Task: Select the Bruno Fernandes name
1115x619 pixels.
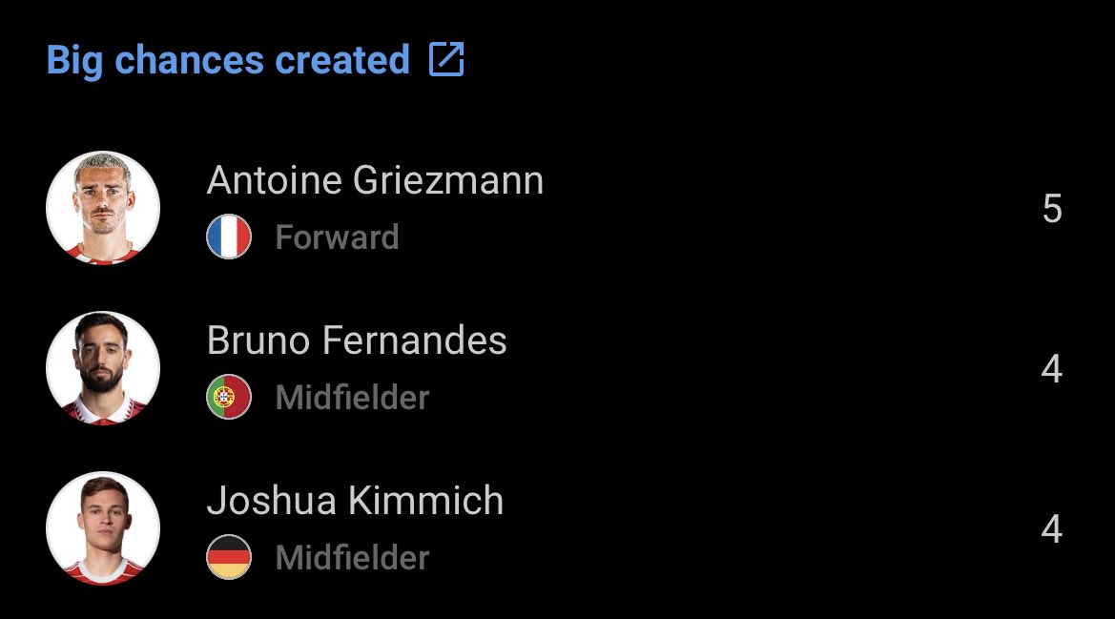Action: (x=357, y=340)
